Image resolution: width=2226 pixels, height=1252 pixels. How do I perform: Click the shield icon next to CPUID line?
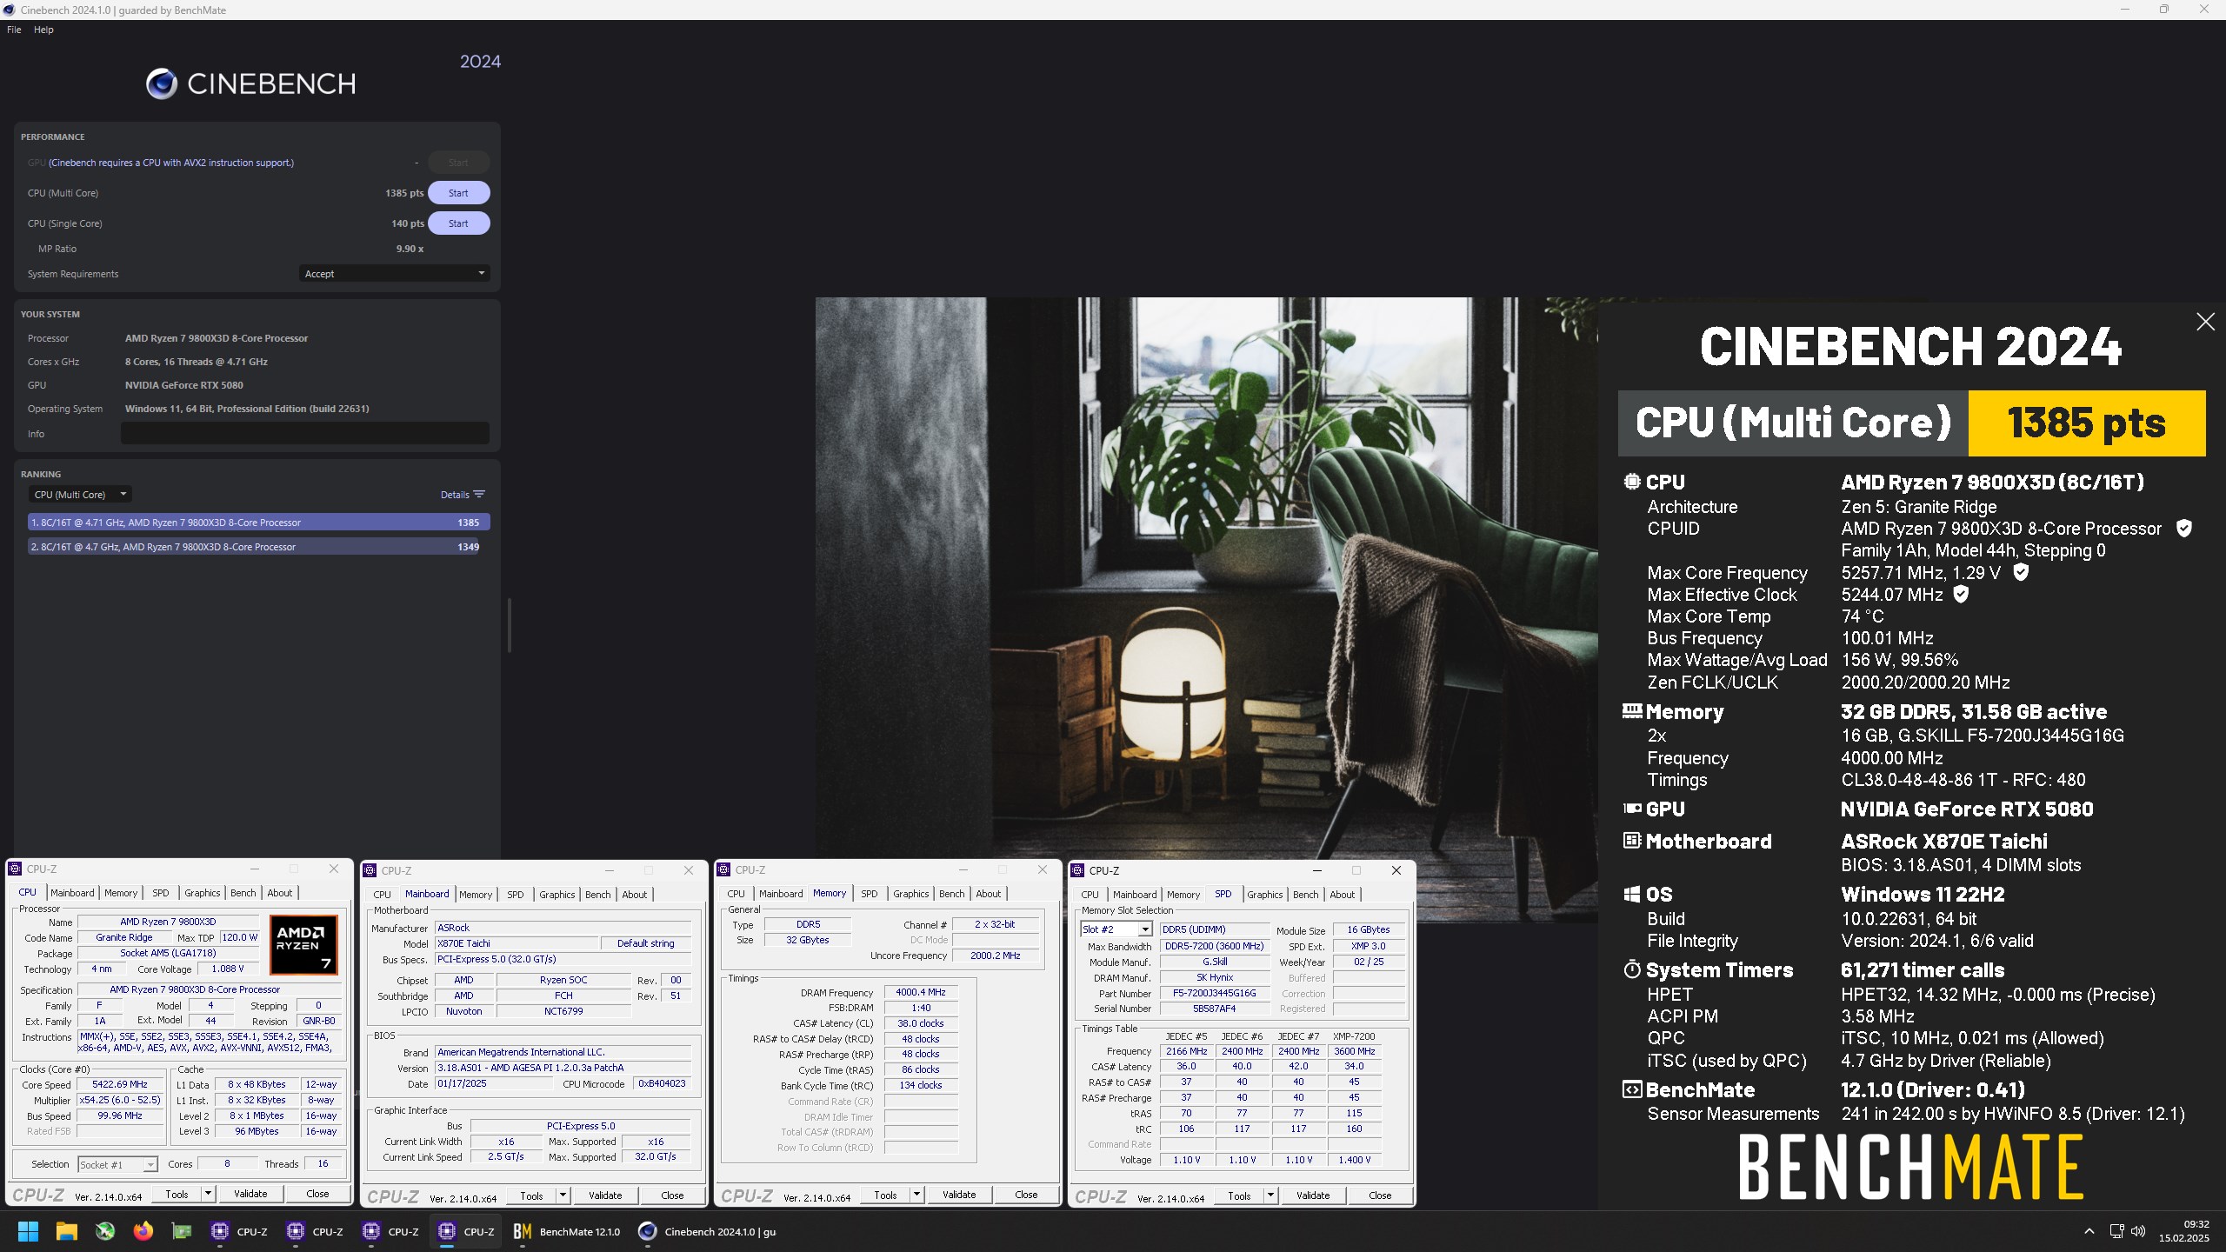point(2183,528)
